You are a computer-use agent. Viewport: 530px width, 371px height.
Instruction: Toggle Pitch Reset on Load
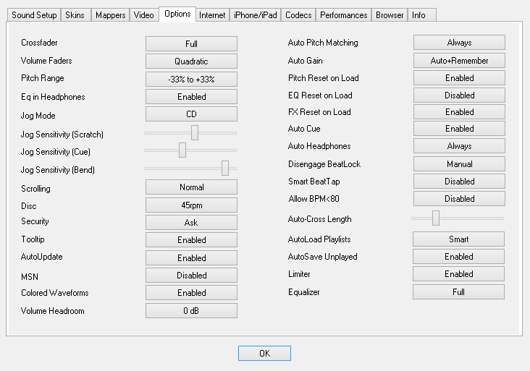pos(459,78)
